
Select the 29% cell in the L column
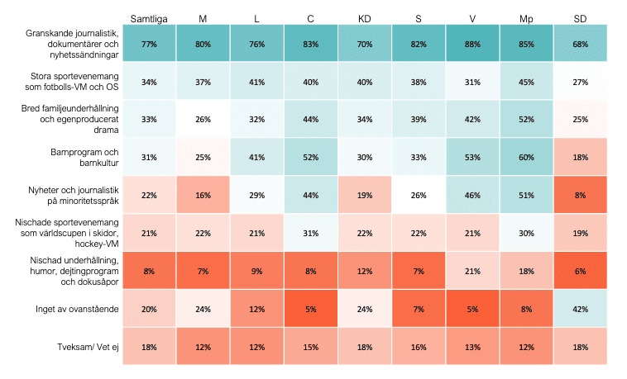point(256,194)
